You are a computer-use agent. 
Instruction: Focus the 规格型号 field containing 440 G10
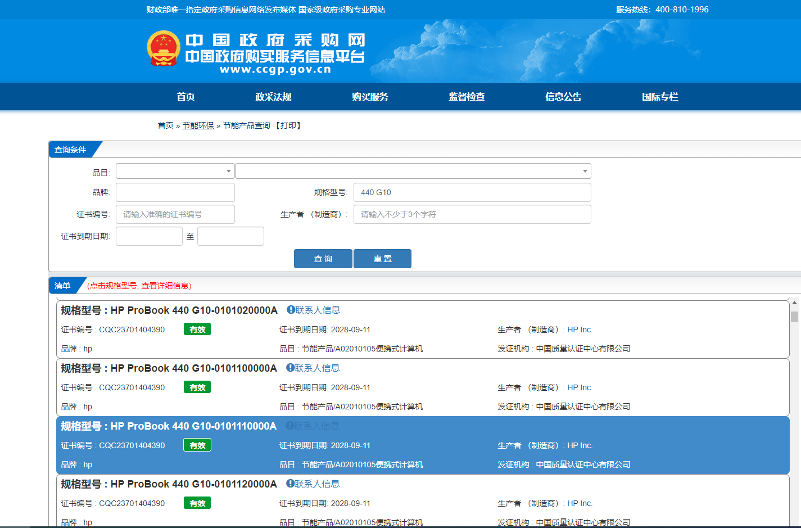(x=472, y=192)
